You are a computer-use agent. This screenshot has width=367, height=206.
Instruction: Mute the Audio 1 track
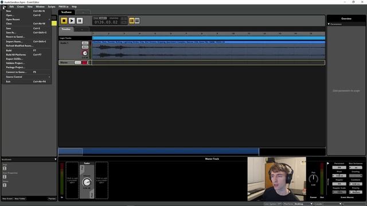point(85,47)
